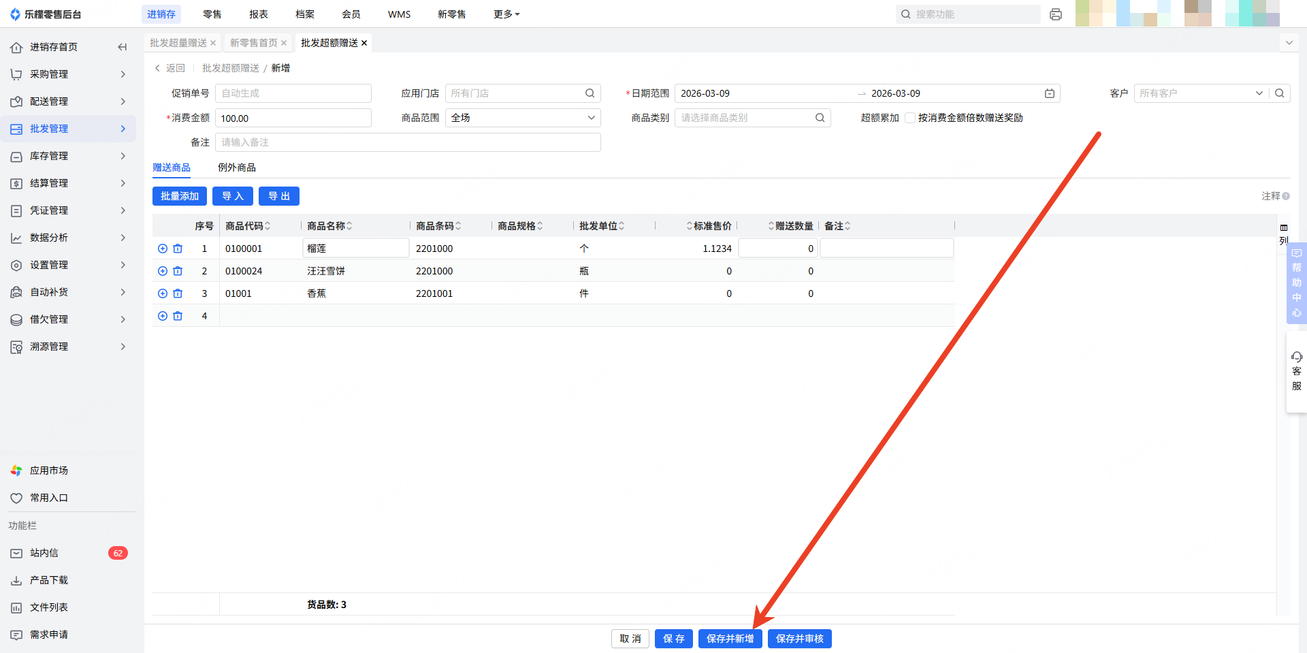
Task: Click the 注释 help icon
Action: 1286,196
